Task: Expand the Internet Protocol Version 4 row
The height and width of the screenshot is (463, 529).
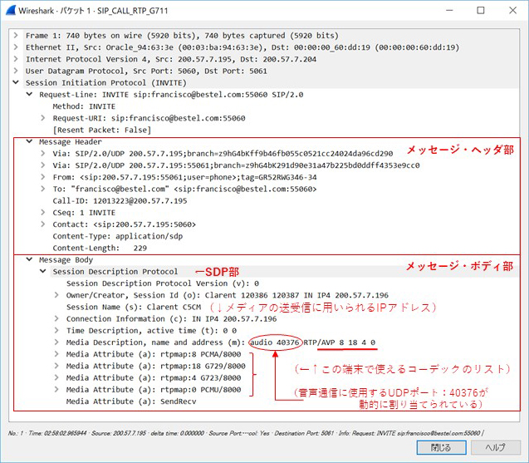Action: coord(16,59)
